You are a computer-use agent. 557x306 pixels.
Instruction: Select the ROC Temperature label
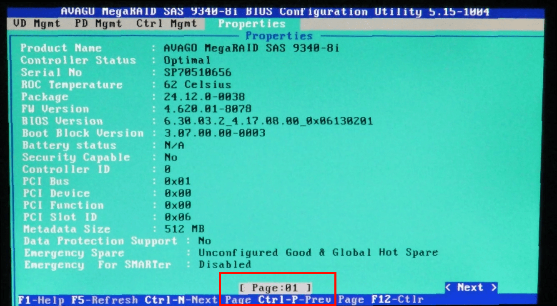point(72,85)
